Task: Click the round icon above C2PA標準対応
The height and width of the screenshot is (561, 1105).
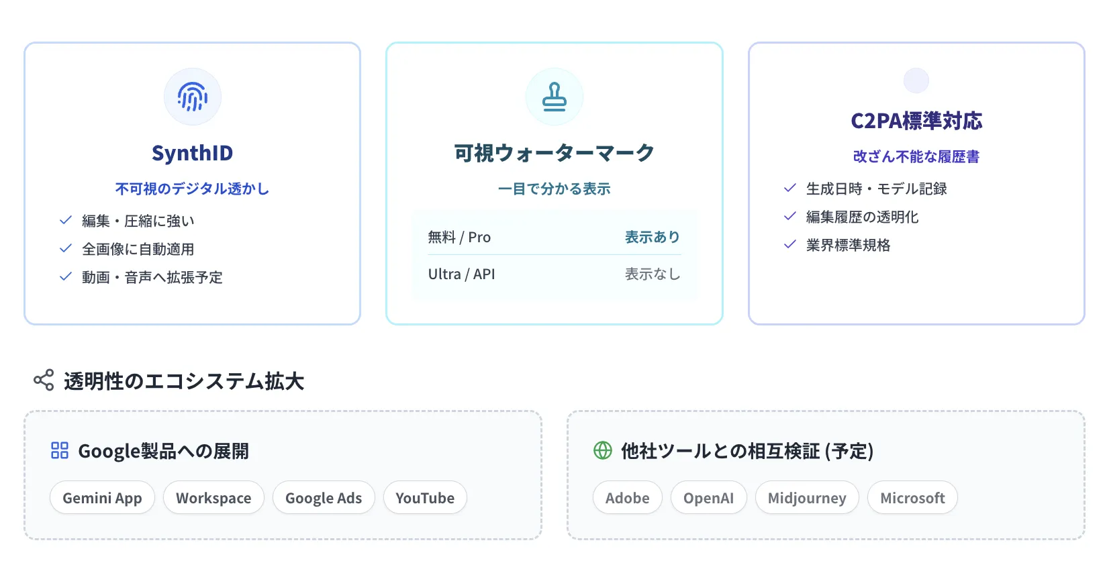Action: (x=916, y=81)
